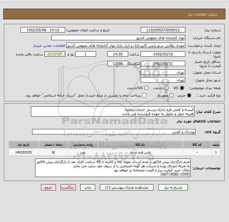Click the validity time field 12:00
The height and width of the screenshot is (222, 229).
[118, 64]
